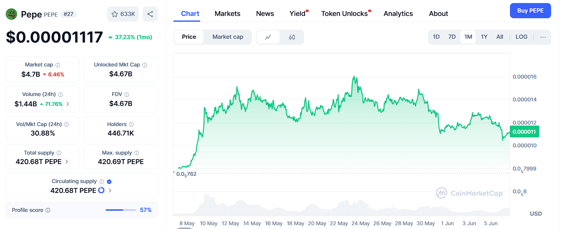Open the Markets tab
The height and width of the screenshot is (229, 561).
coord(228,14)
